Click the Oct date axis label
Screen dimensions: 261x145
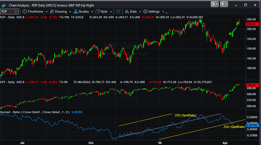91,143
